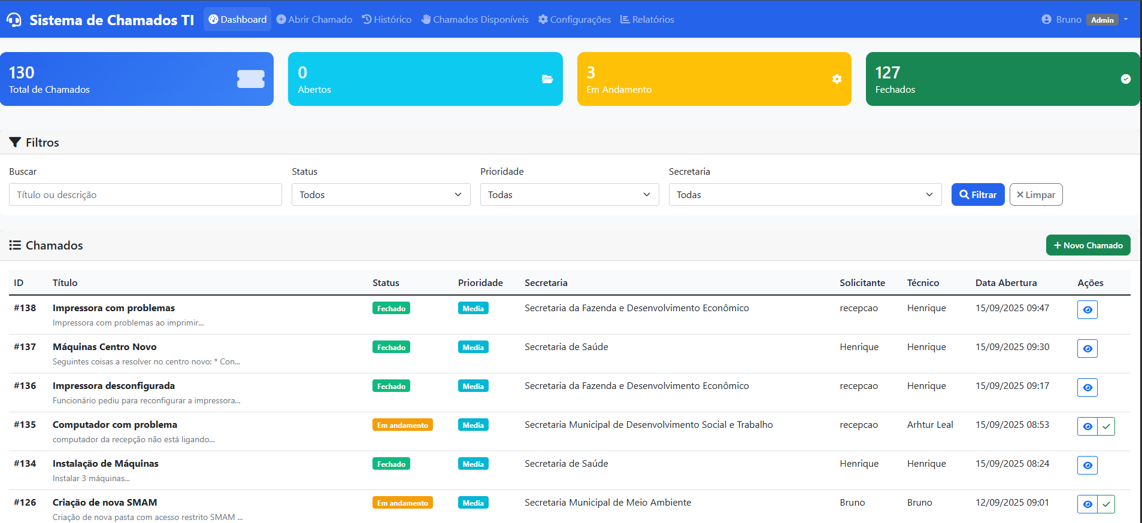Click title Computador com problema

point(115,424)
